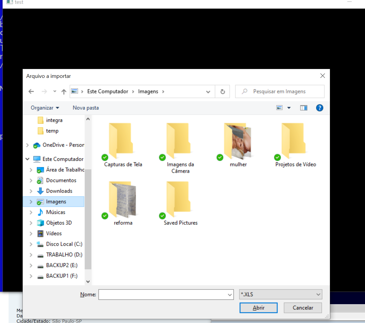The image size is (365, 323).
Task: Open Área de Trabalho in the sidebar
Action: tap(60, 170)
